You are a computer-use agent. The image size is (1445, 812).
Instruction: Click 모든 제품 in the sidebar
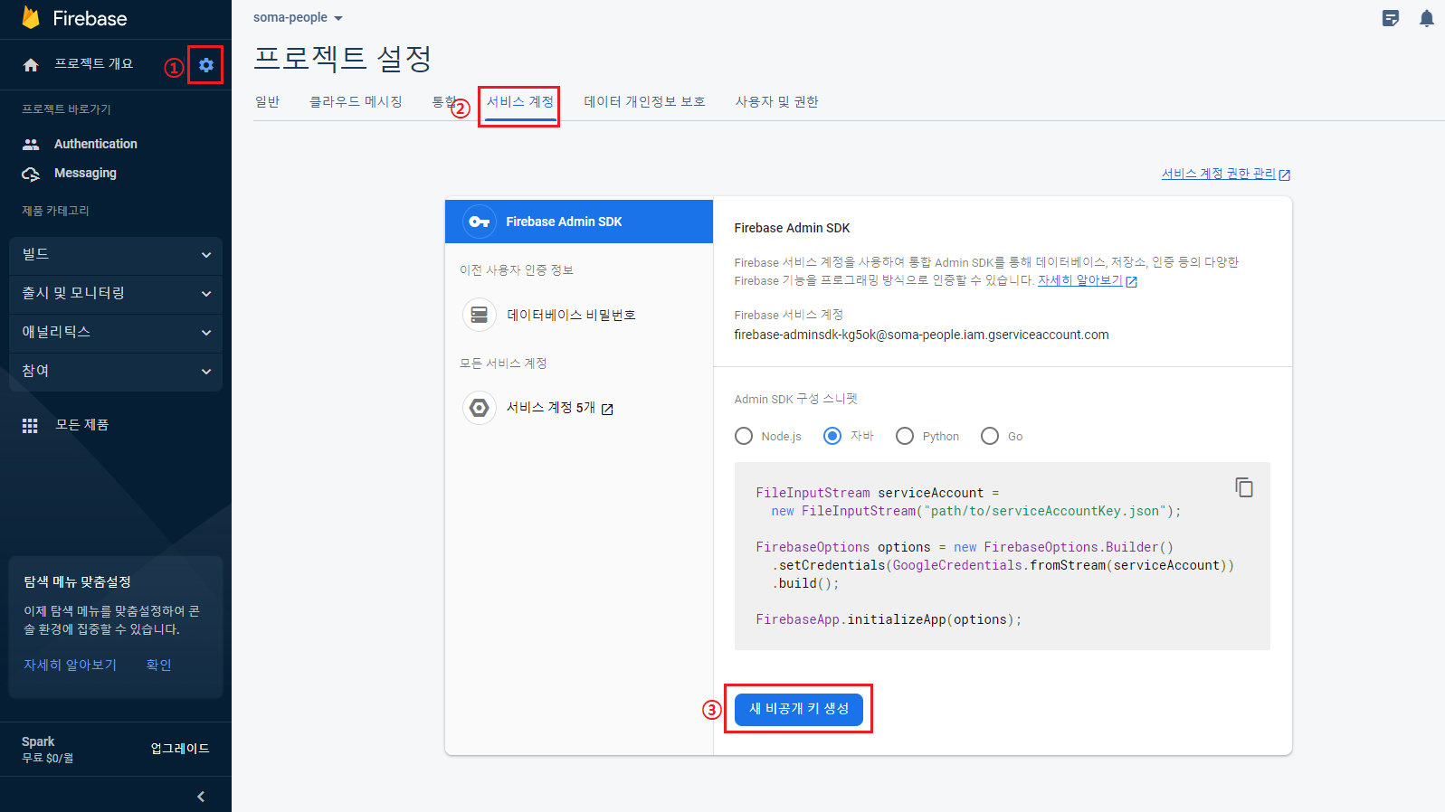(81, 425)
